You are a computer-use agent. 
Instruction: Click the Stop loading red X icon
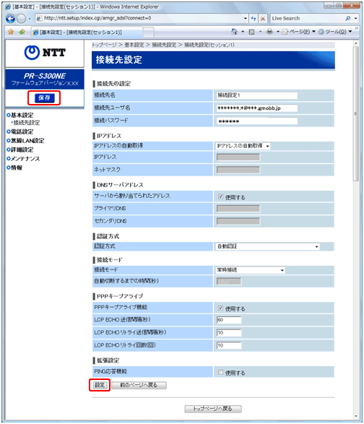tap(262, 18)
